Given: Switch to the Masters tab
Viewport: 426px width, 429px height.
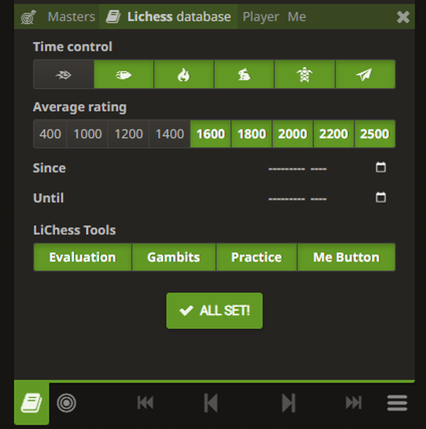Looking at the screenshot, I should pos(71,17).
